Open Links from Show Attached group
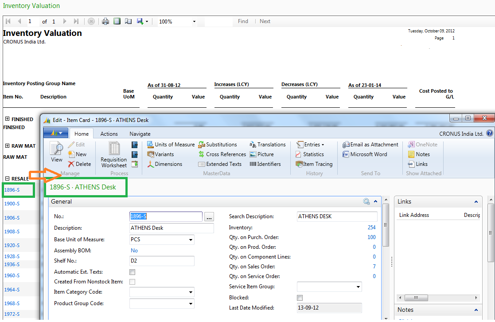 pyautogui.click(x=417, y=164)
